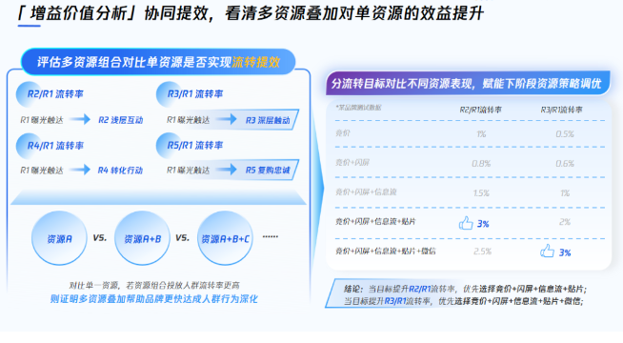Click R1 曝光触达 text before R2 浅层互动
Screen dimensions: 623x343
[x=42, y=120]
